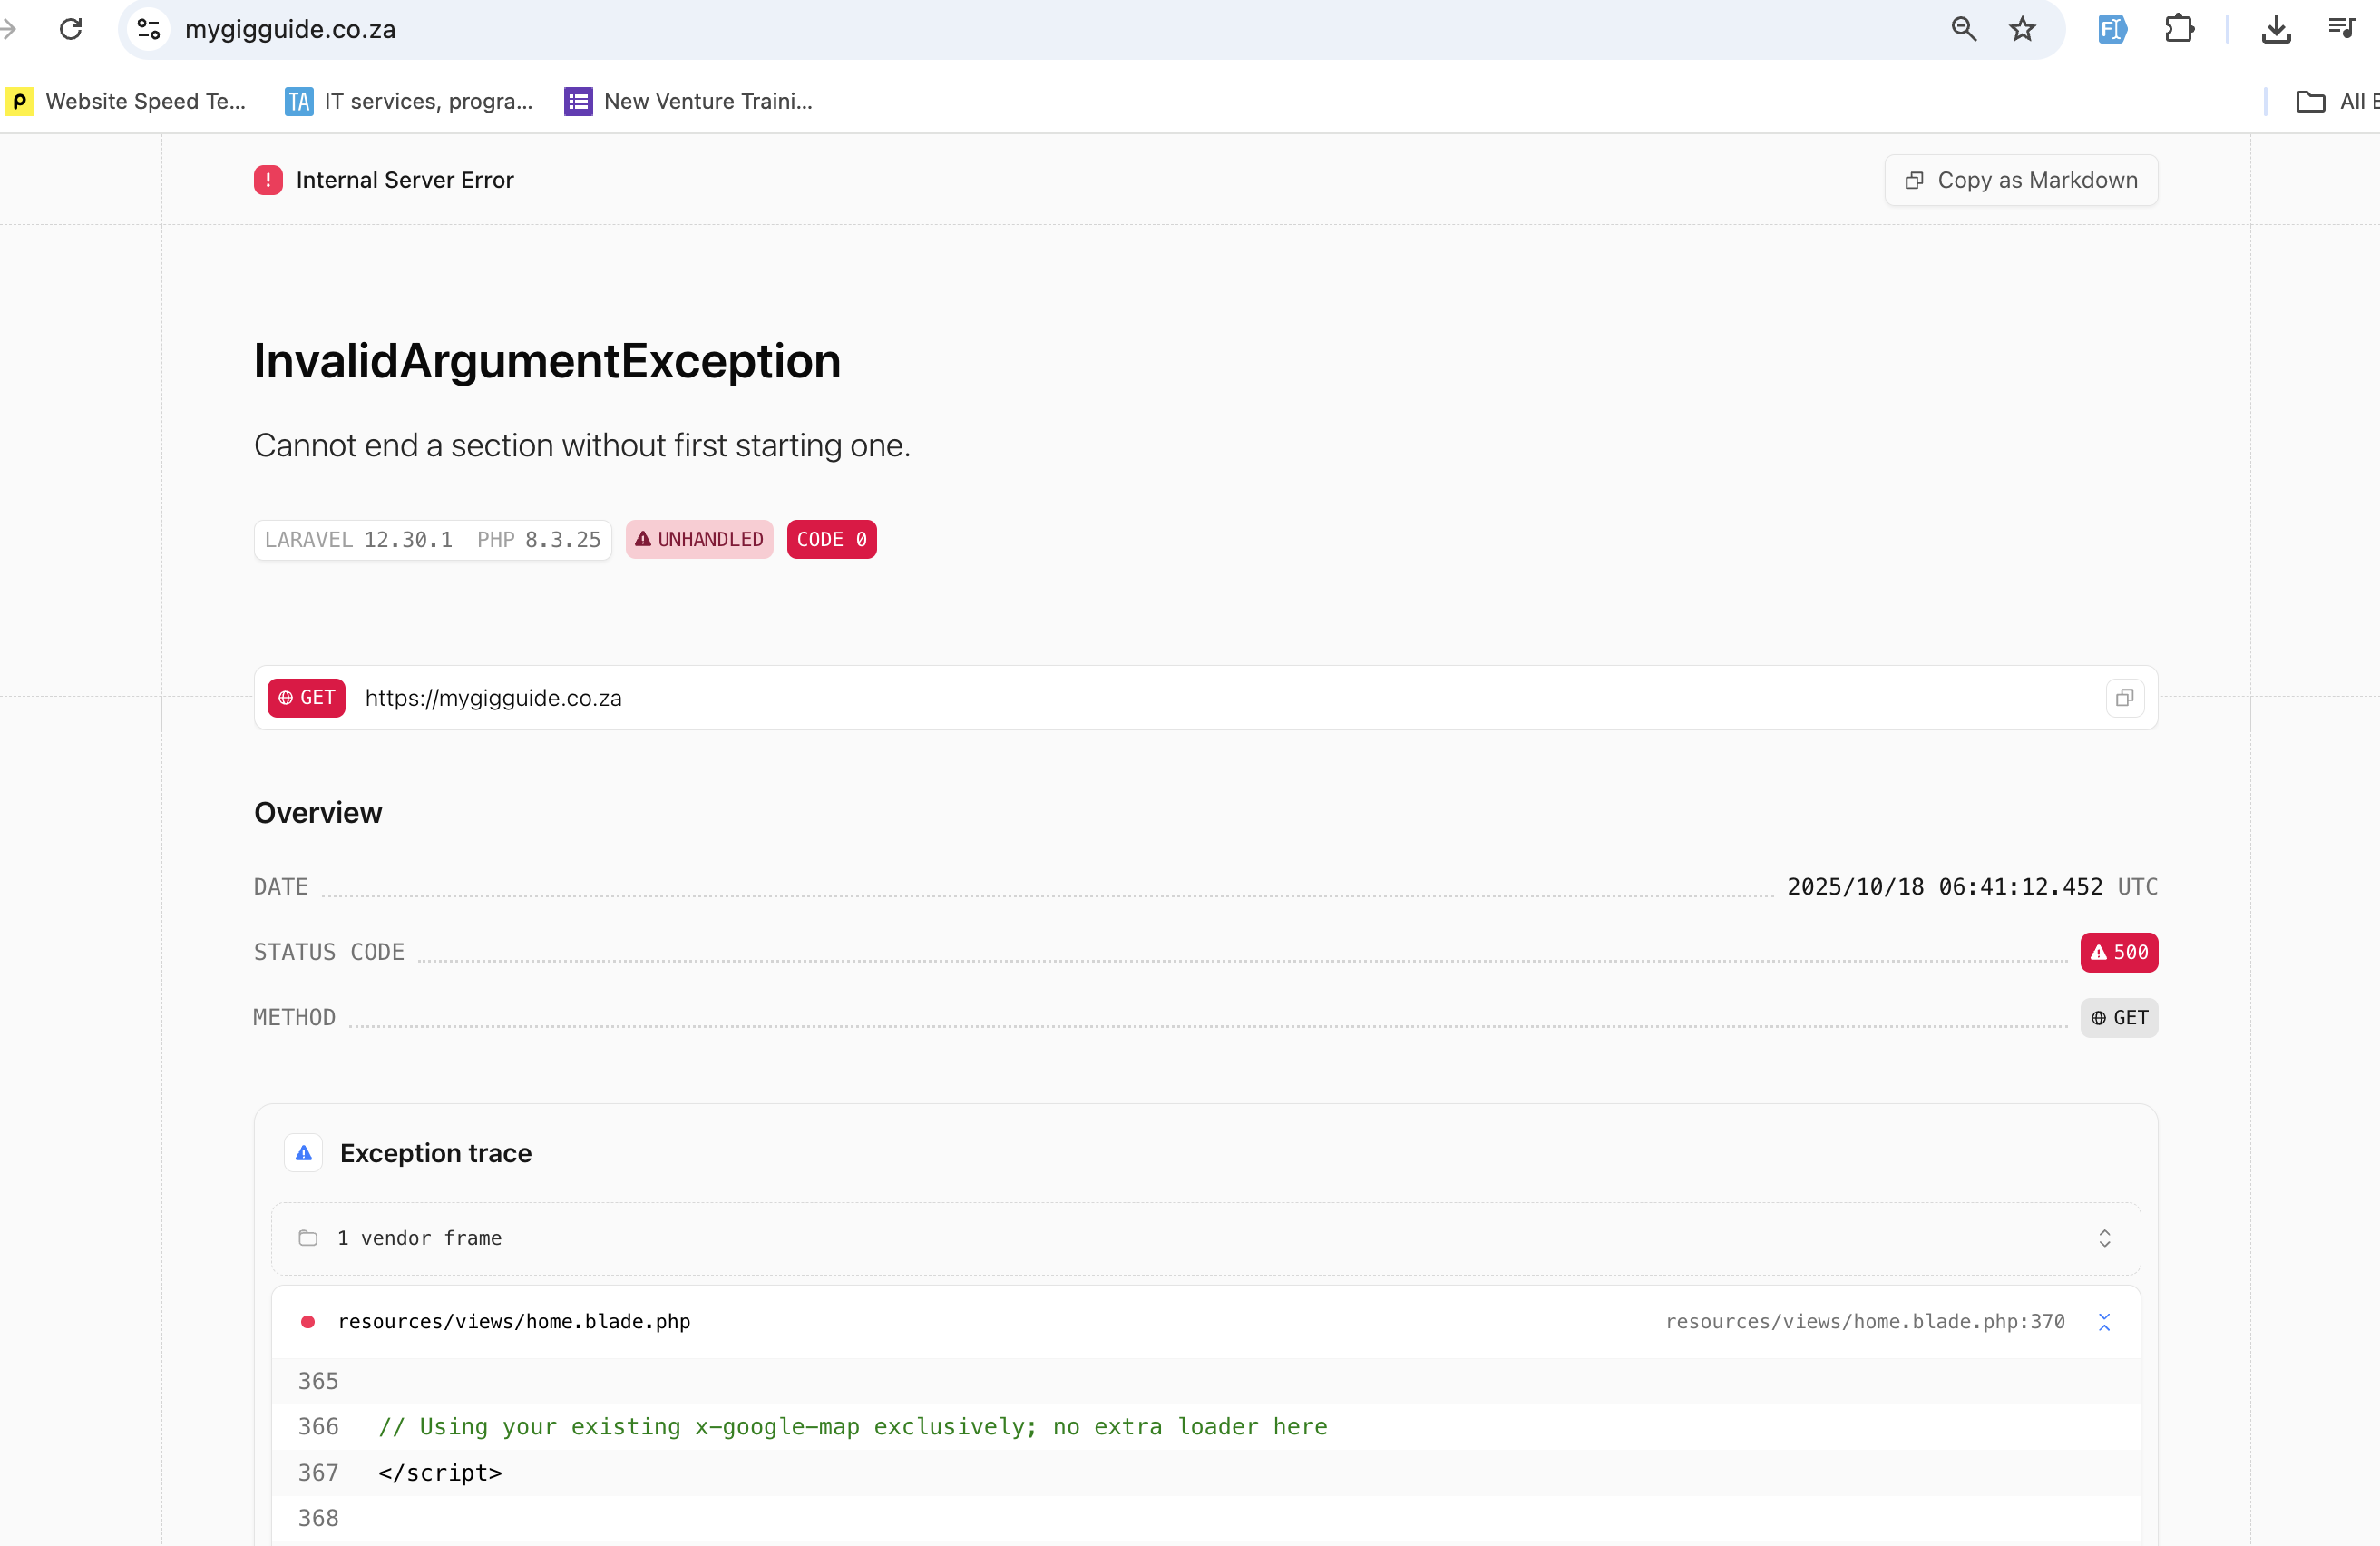Expand the 1 vendor frame row

[x=1205, y=1238]
